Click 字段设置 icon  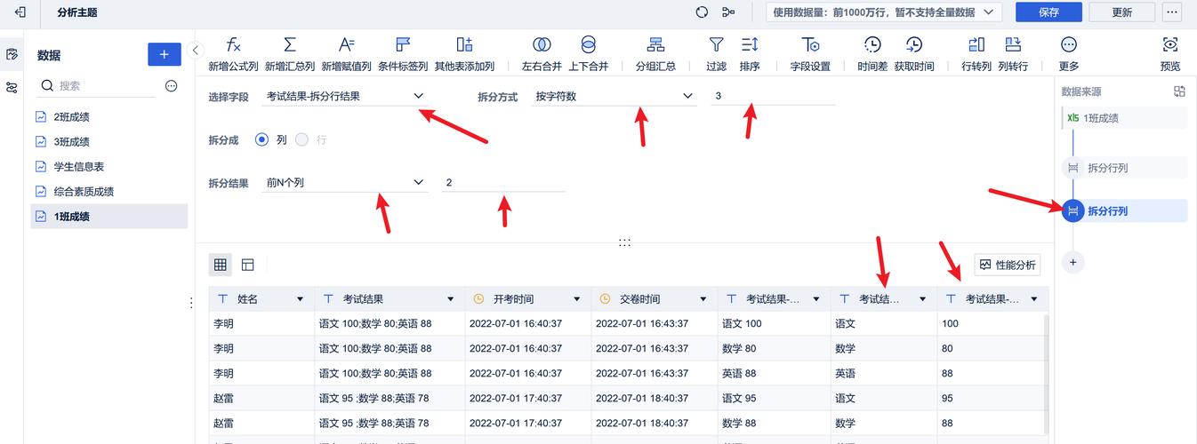point(810,44)
